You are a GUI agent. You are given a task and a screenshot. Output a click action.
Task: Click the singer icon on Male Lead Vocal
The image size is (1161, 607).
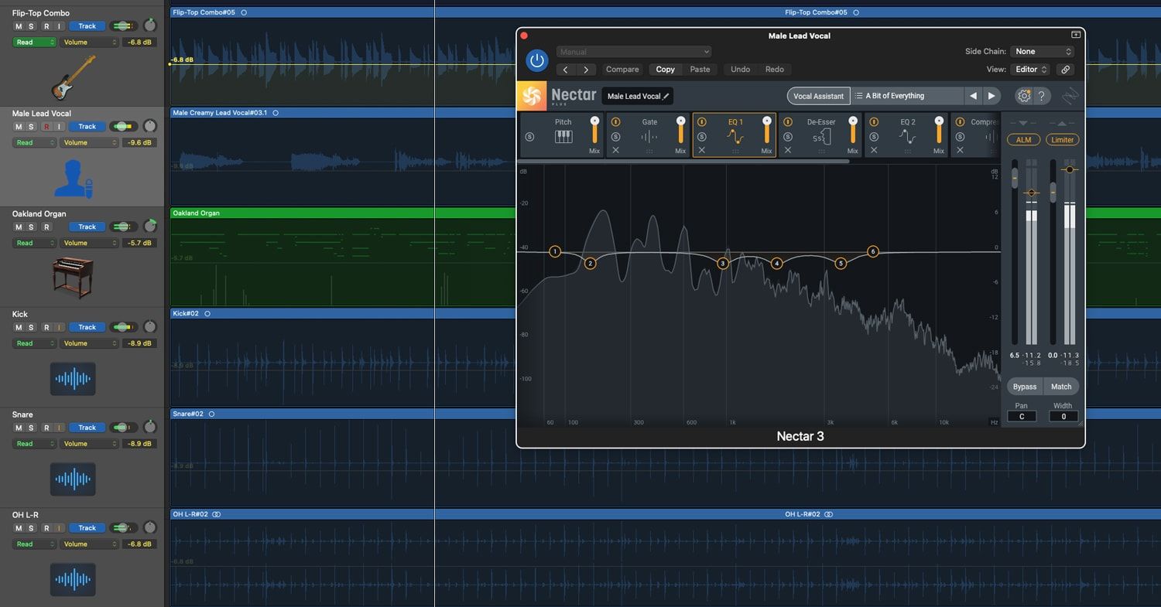click(73, 178)
